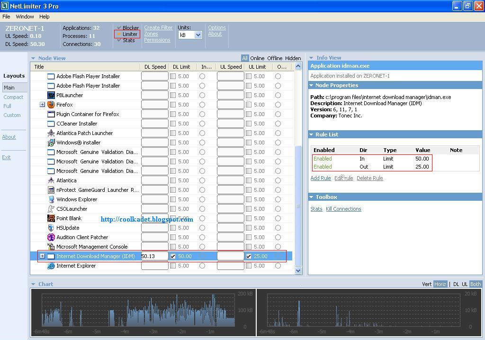Click the Internet Explorer icon
Screen dimensions: 485x340
coord(51,266)
